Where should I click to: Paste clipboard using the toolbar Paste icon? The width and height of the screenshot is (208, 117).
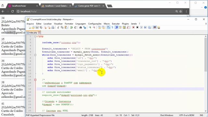pyautogui.click(x=66, y=27)
